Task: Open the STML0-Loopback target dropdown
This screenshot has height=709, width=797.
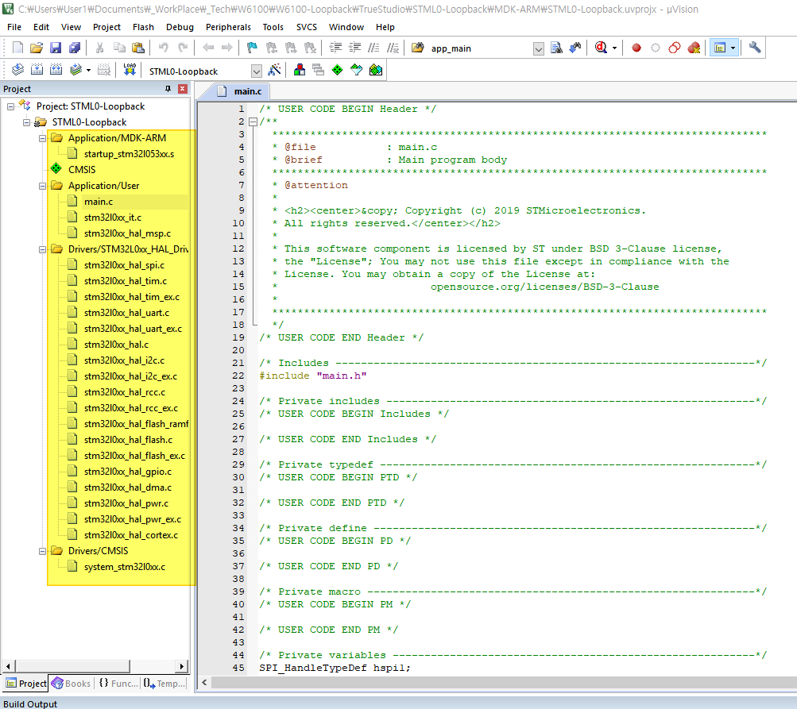Action: [257, 71]
